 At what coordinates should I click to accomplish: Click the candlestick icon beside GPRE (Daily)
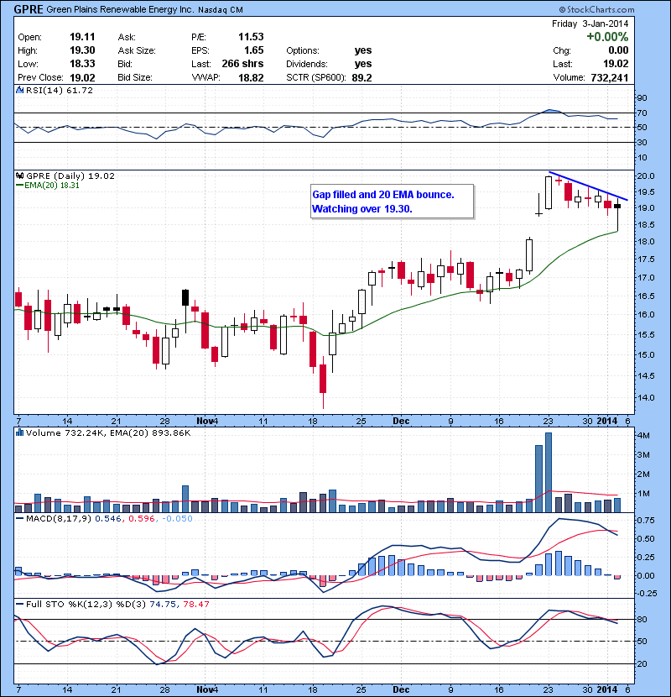pyautogui.click(x=19, y=176)
